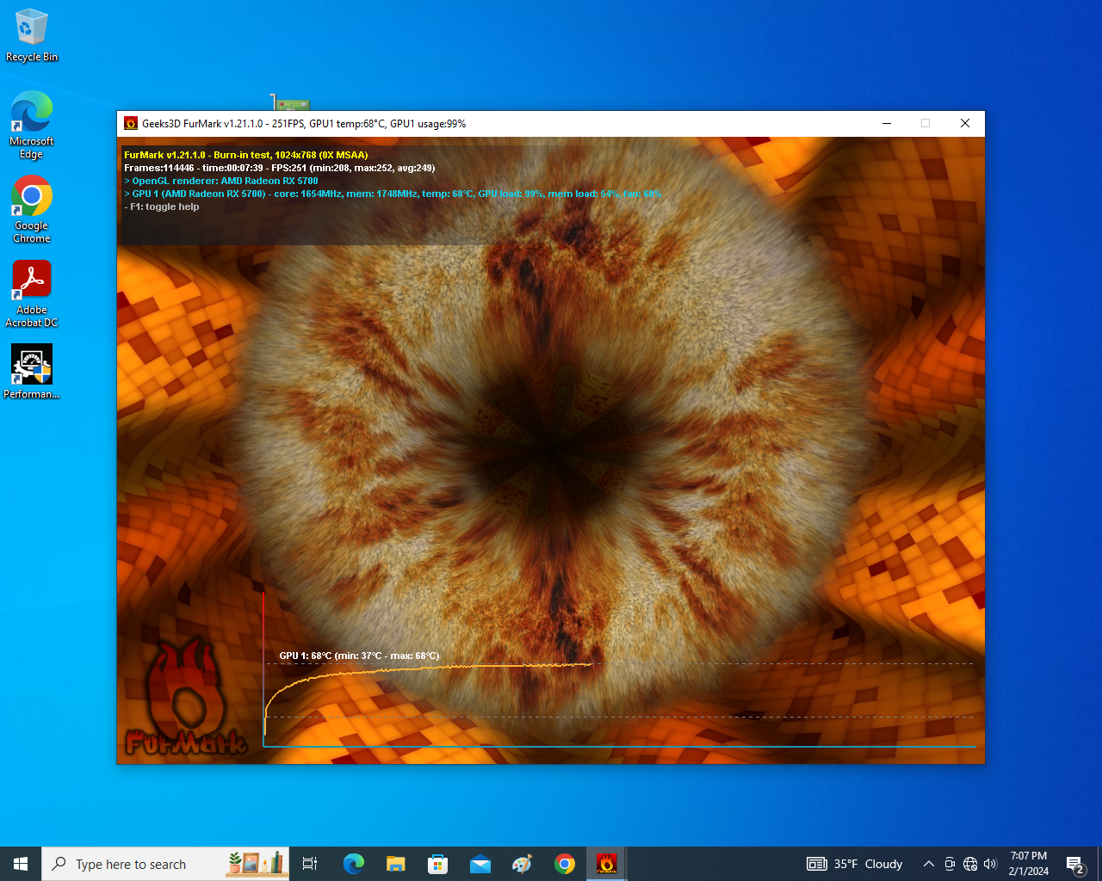Click the 7:07 PM clock and date

pos(1029,864)
